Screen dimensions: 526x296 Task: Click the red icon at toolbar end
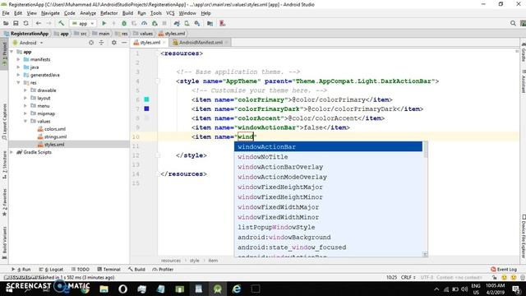coord(222,24)
